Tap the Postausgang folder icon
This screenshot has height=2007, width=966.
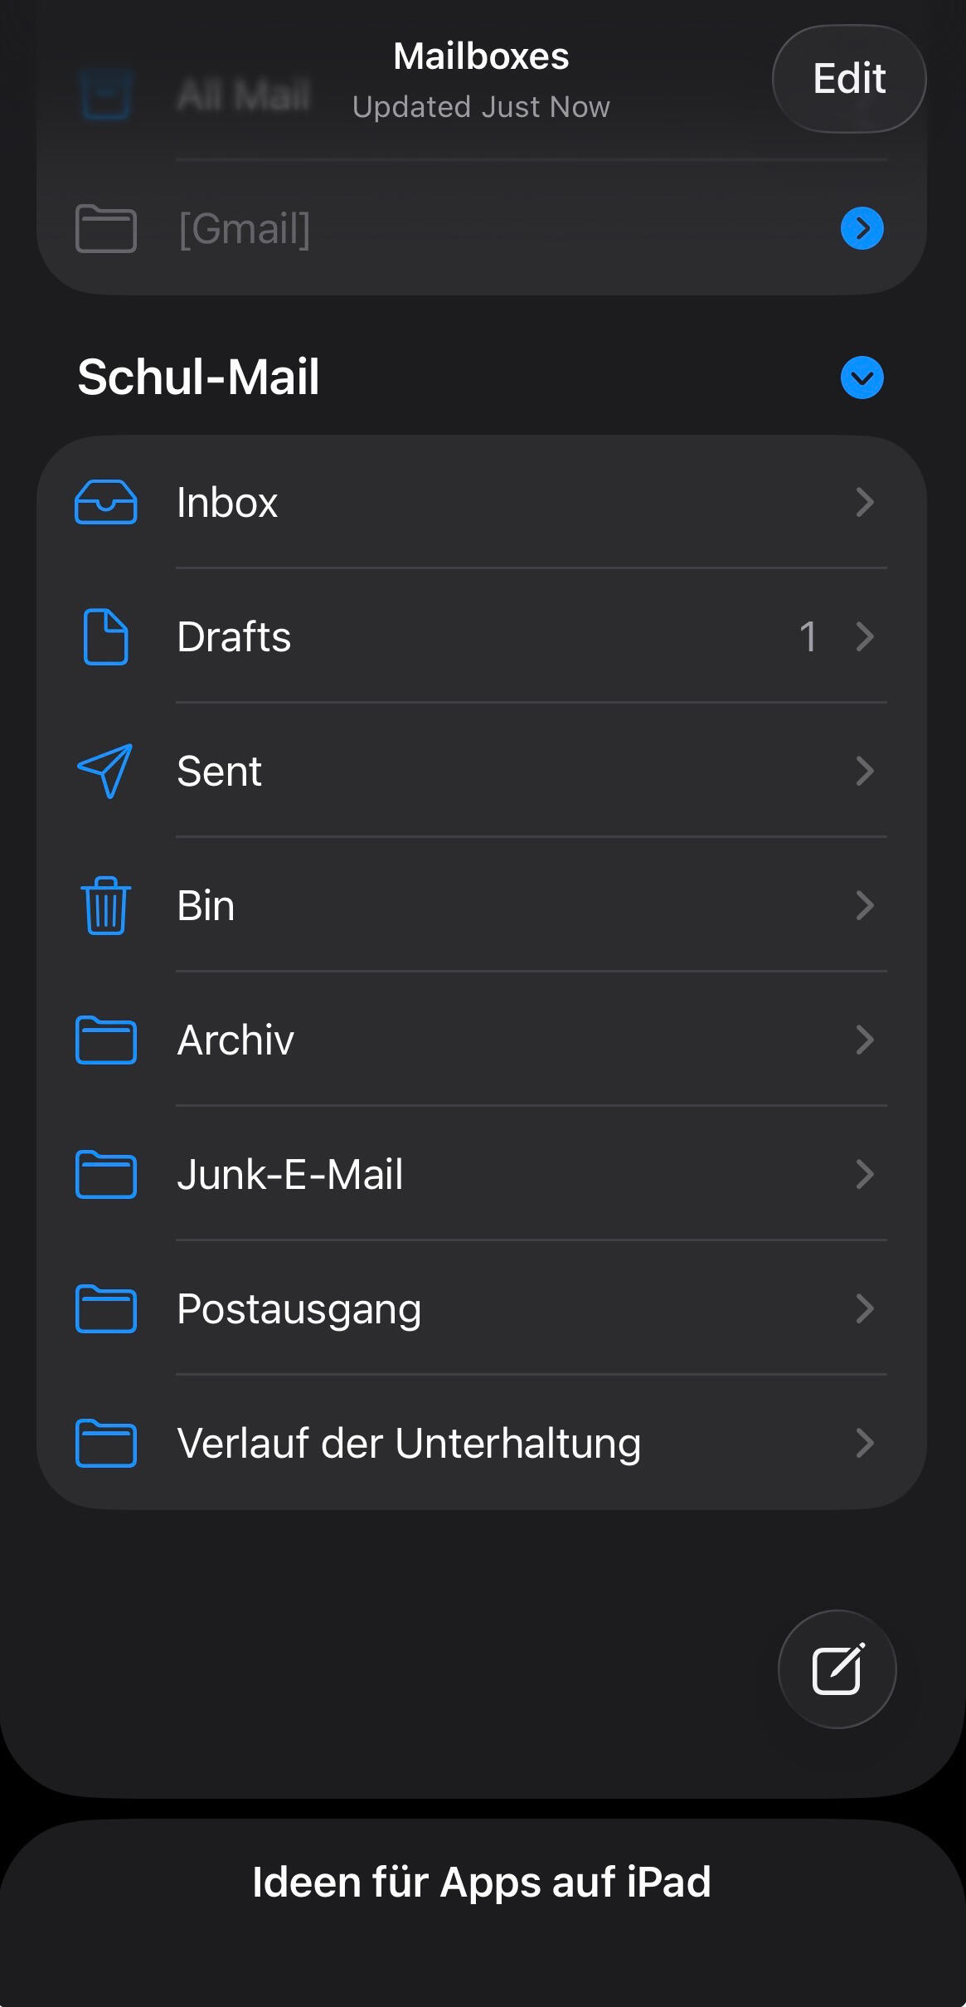click(105, 1309)
